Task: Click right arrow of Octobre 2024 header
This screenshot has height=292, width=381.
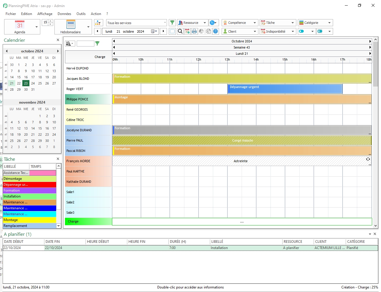Action: pyautogui.click(x=370, y=41)
